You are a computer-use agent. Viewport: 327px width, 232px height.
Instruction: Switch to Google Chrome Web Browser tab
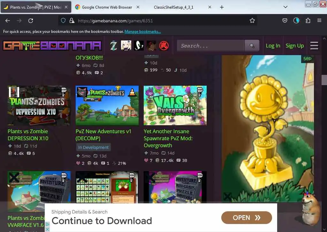(x=107, y=7)
